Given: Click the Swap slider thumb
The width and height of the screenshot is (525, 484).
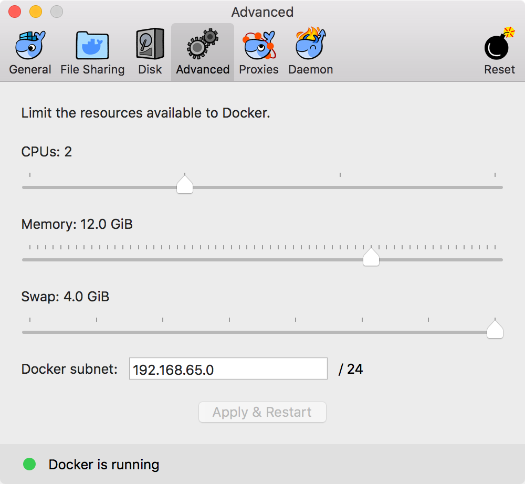Looking at the screenshot, I should (x=495, y=329).
